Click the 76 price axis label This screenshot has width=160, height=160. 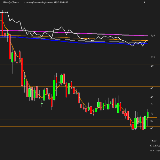[152, 104]
